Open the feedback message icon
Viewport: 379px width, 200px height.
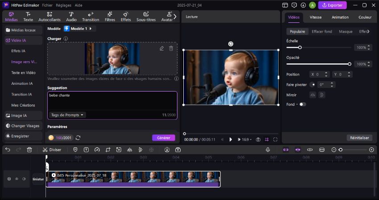click(294, 5)
